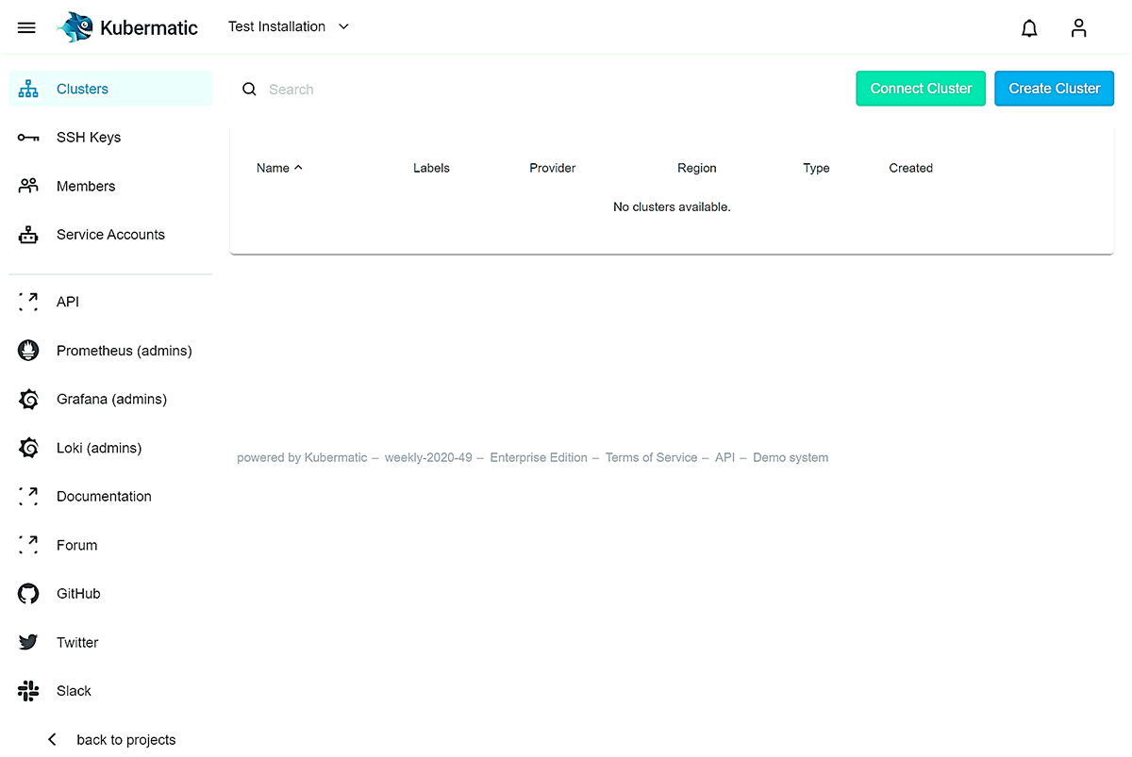Image resolution: width=1132 pixels, height=757 pixels.
Task: Click the Members people icon
Action: pos(26,186)
